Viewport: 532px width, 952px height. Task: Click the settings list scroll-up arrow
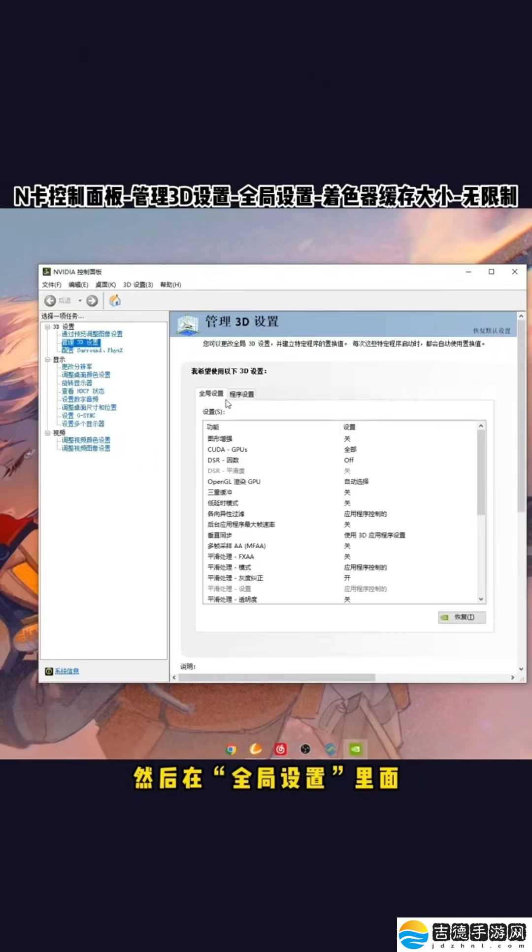(x=481, y=425)
